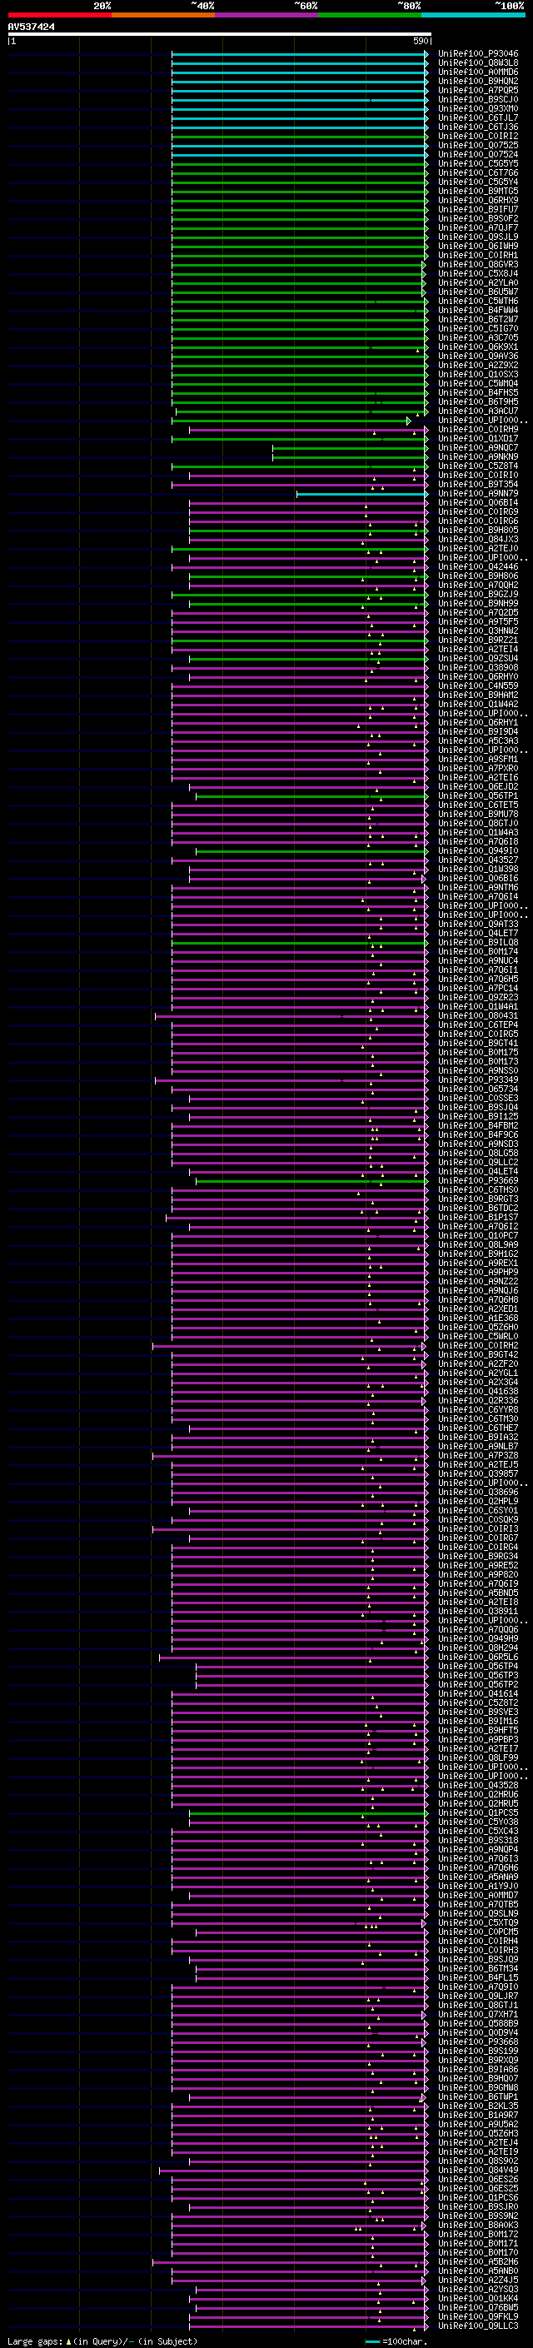Open hit UniRef100_Q6ES26
This screenshot has width=533, height=2348.
[x=478, y=2180]
